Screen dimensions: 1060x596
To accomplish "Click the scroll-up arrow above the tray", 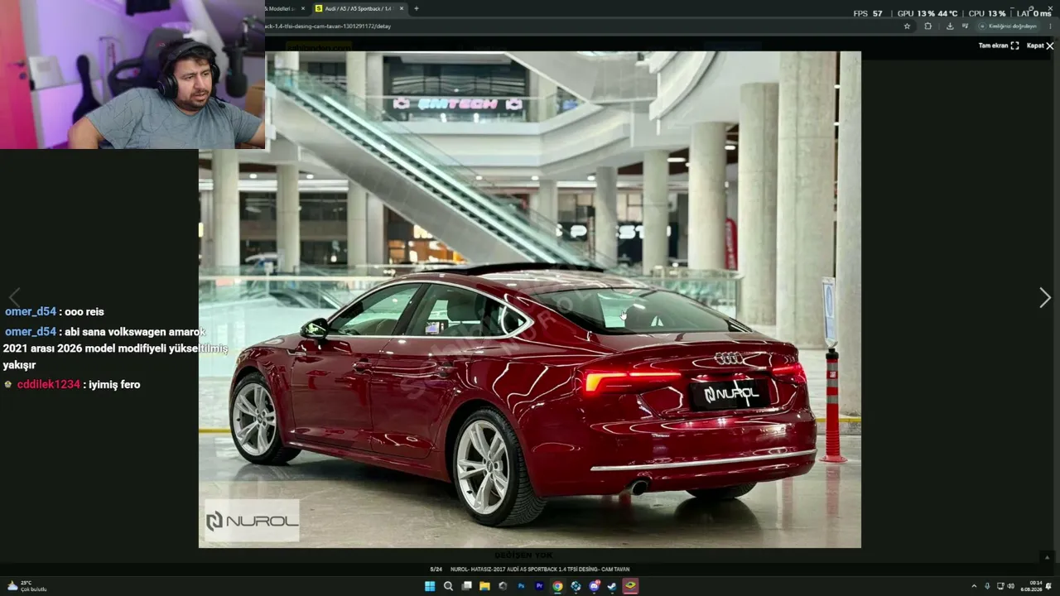I will pyautogui.click(x=1048, y=557).
